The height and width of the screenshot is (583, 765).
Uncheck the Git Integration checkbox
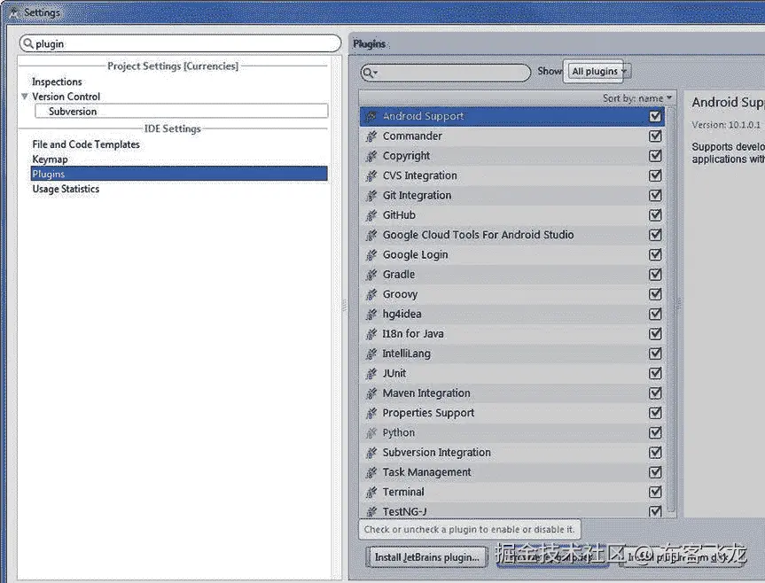pos(655,195)
